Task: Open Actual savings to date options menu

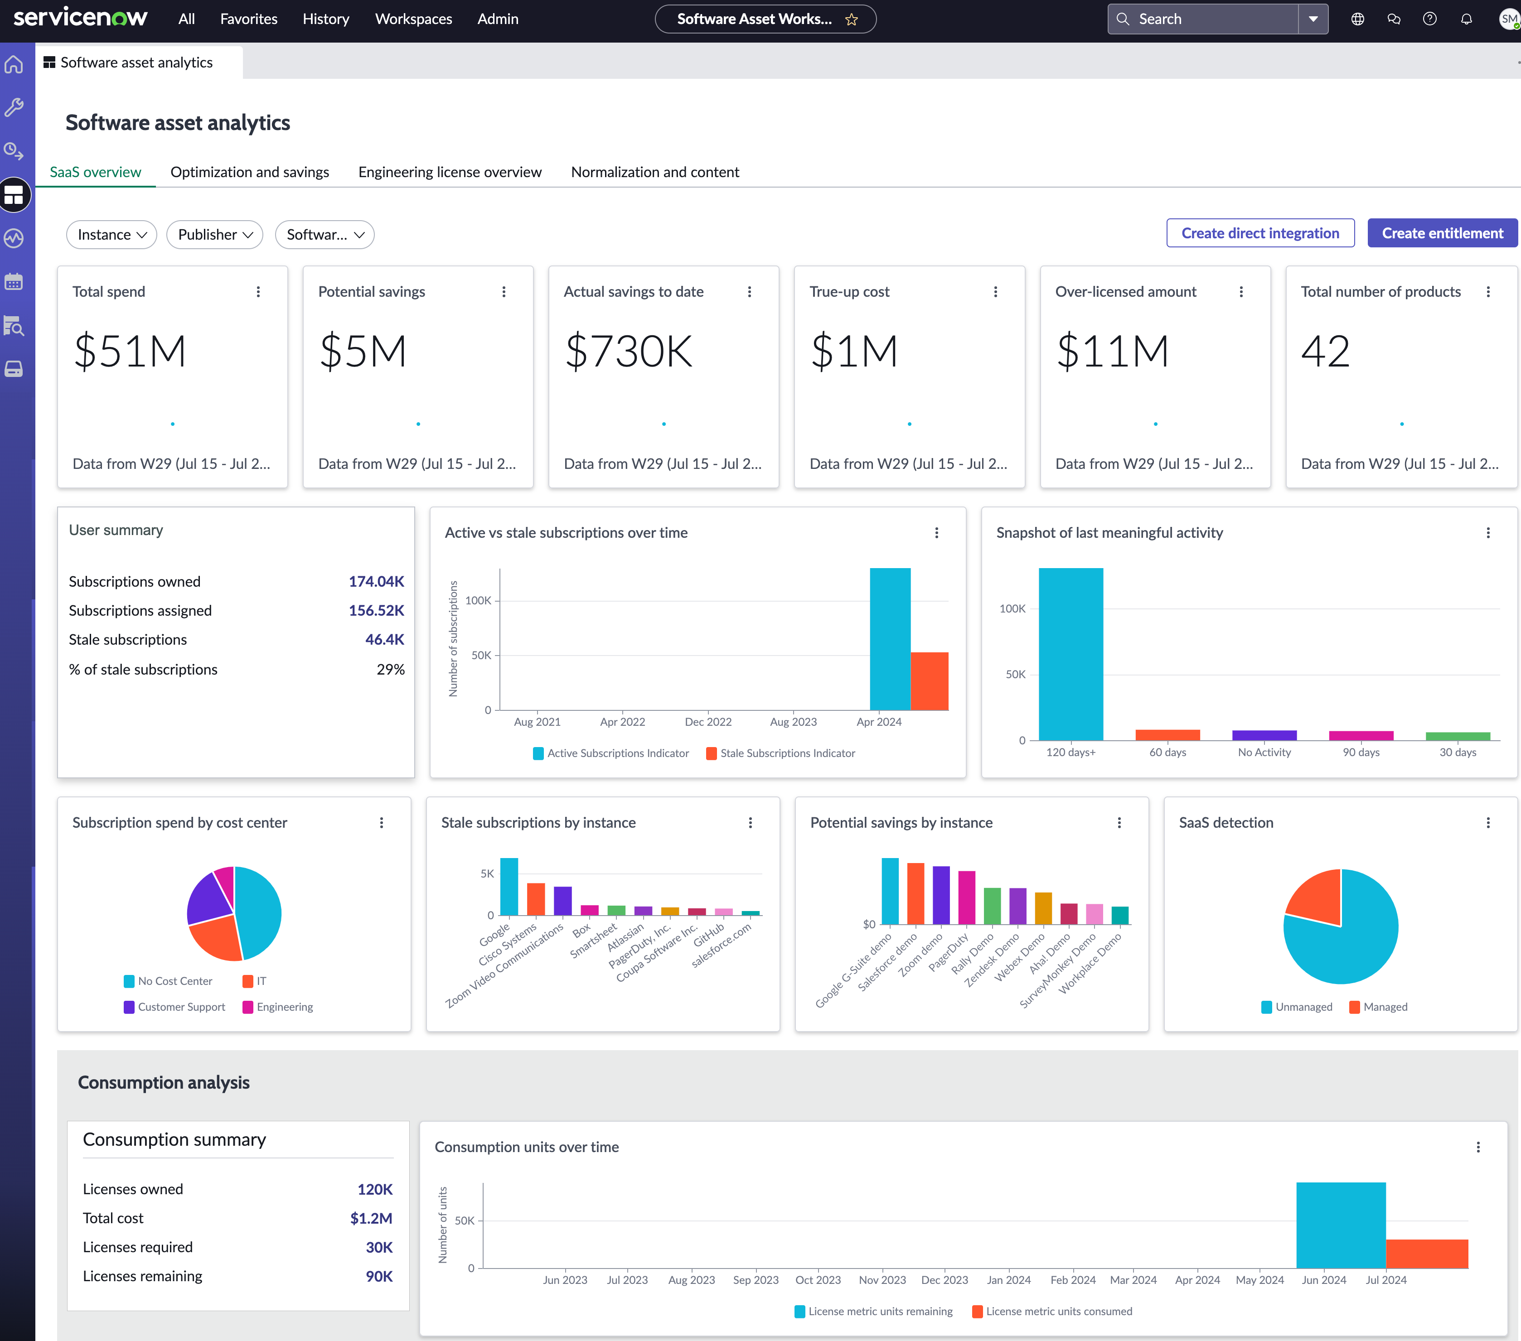Action: point(749,292)
